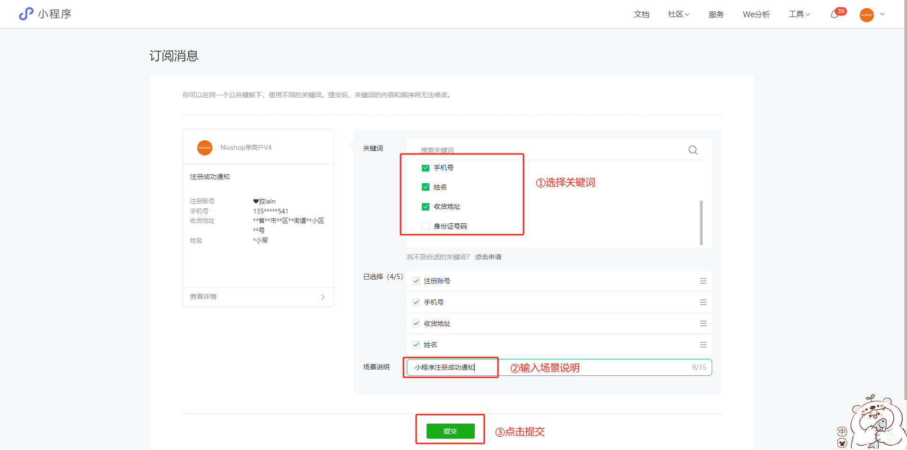
Task: Click the keyword search magnifier icon
Action: (693, 150)
